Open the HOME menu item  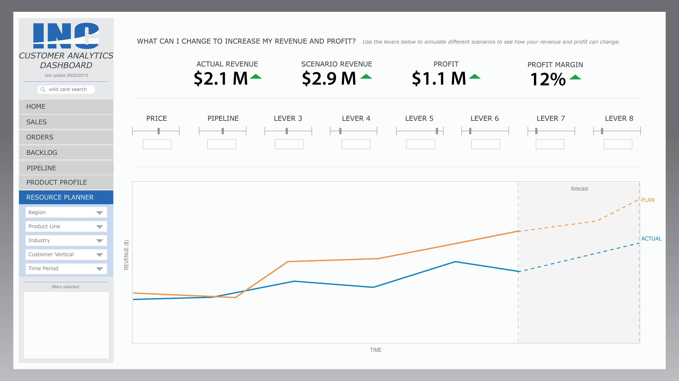point(66,106)
